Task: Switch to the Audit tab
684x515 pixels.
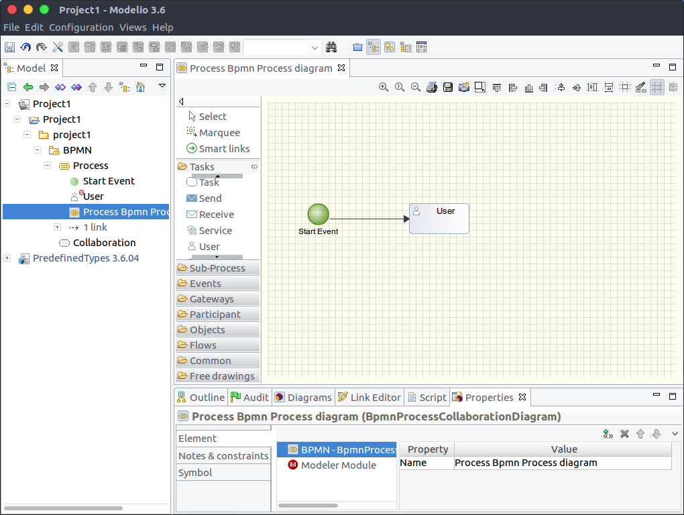Action: click(249, 397)
